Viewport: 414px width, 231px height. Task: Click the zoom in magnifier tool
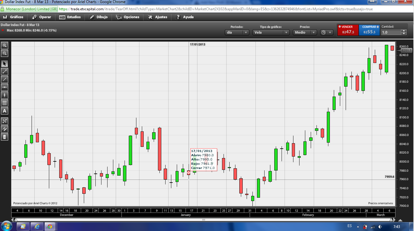(5, 45)
